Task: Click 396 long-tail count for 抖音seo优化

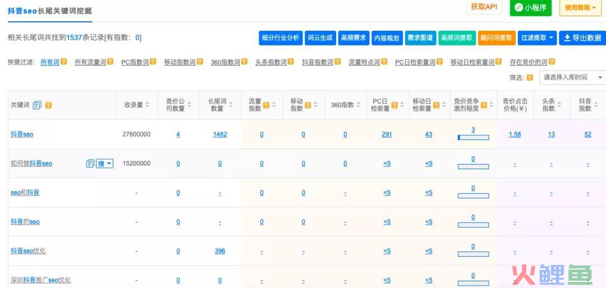Action: click(220, 251)
